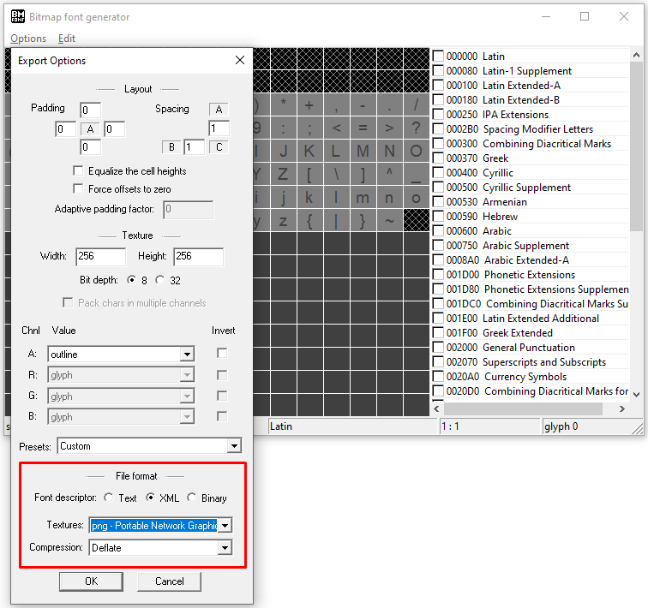
Task: Click the scroll left arrow of charset list
Action: click(437, 408)
